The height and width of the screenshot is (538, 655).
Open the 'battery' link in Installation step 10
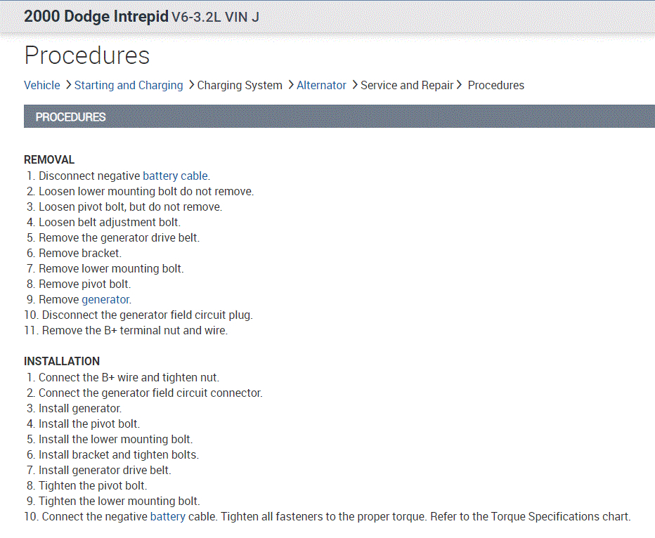[x=168, y=516]
